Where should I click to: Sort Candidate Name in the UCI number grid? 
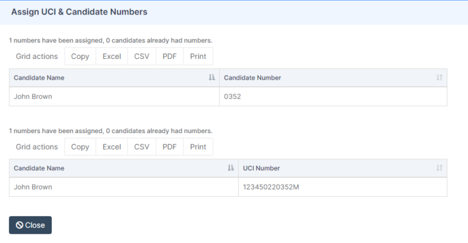230,168
